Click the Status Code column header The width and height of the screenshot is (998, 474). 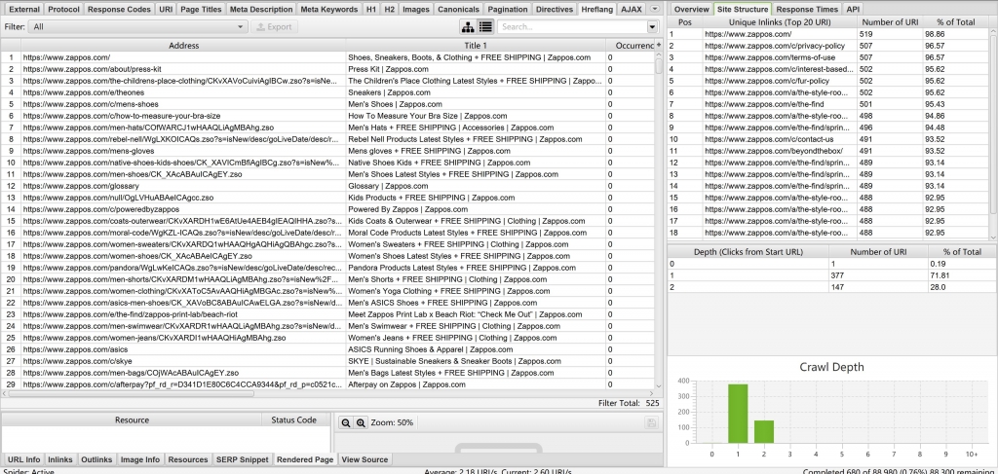pyautogui.click(x=293, y=420)
